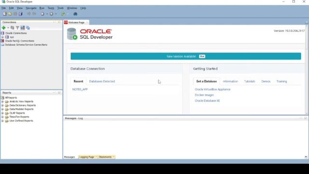Click the Collapse All icon in Connections
309x174 pixels.
click(28, 28)
